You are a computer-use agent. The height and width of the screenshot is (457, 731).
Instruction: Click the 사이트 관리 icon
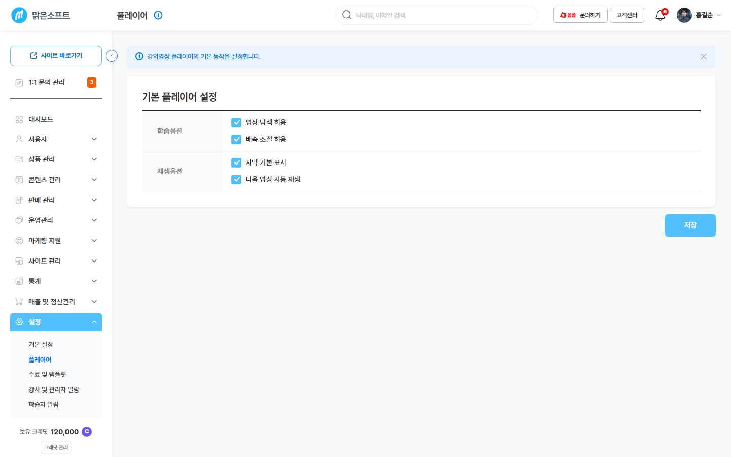pyautogui.click(x=19, y=261)
